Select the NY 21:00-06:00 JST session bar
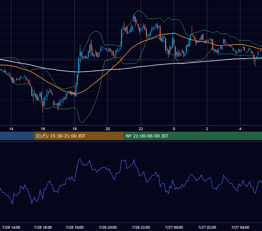Screen dimensions: 262x231 pyautogui.click(x=193, y=136)
